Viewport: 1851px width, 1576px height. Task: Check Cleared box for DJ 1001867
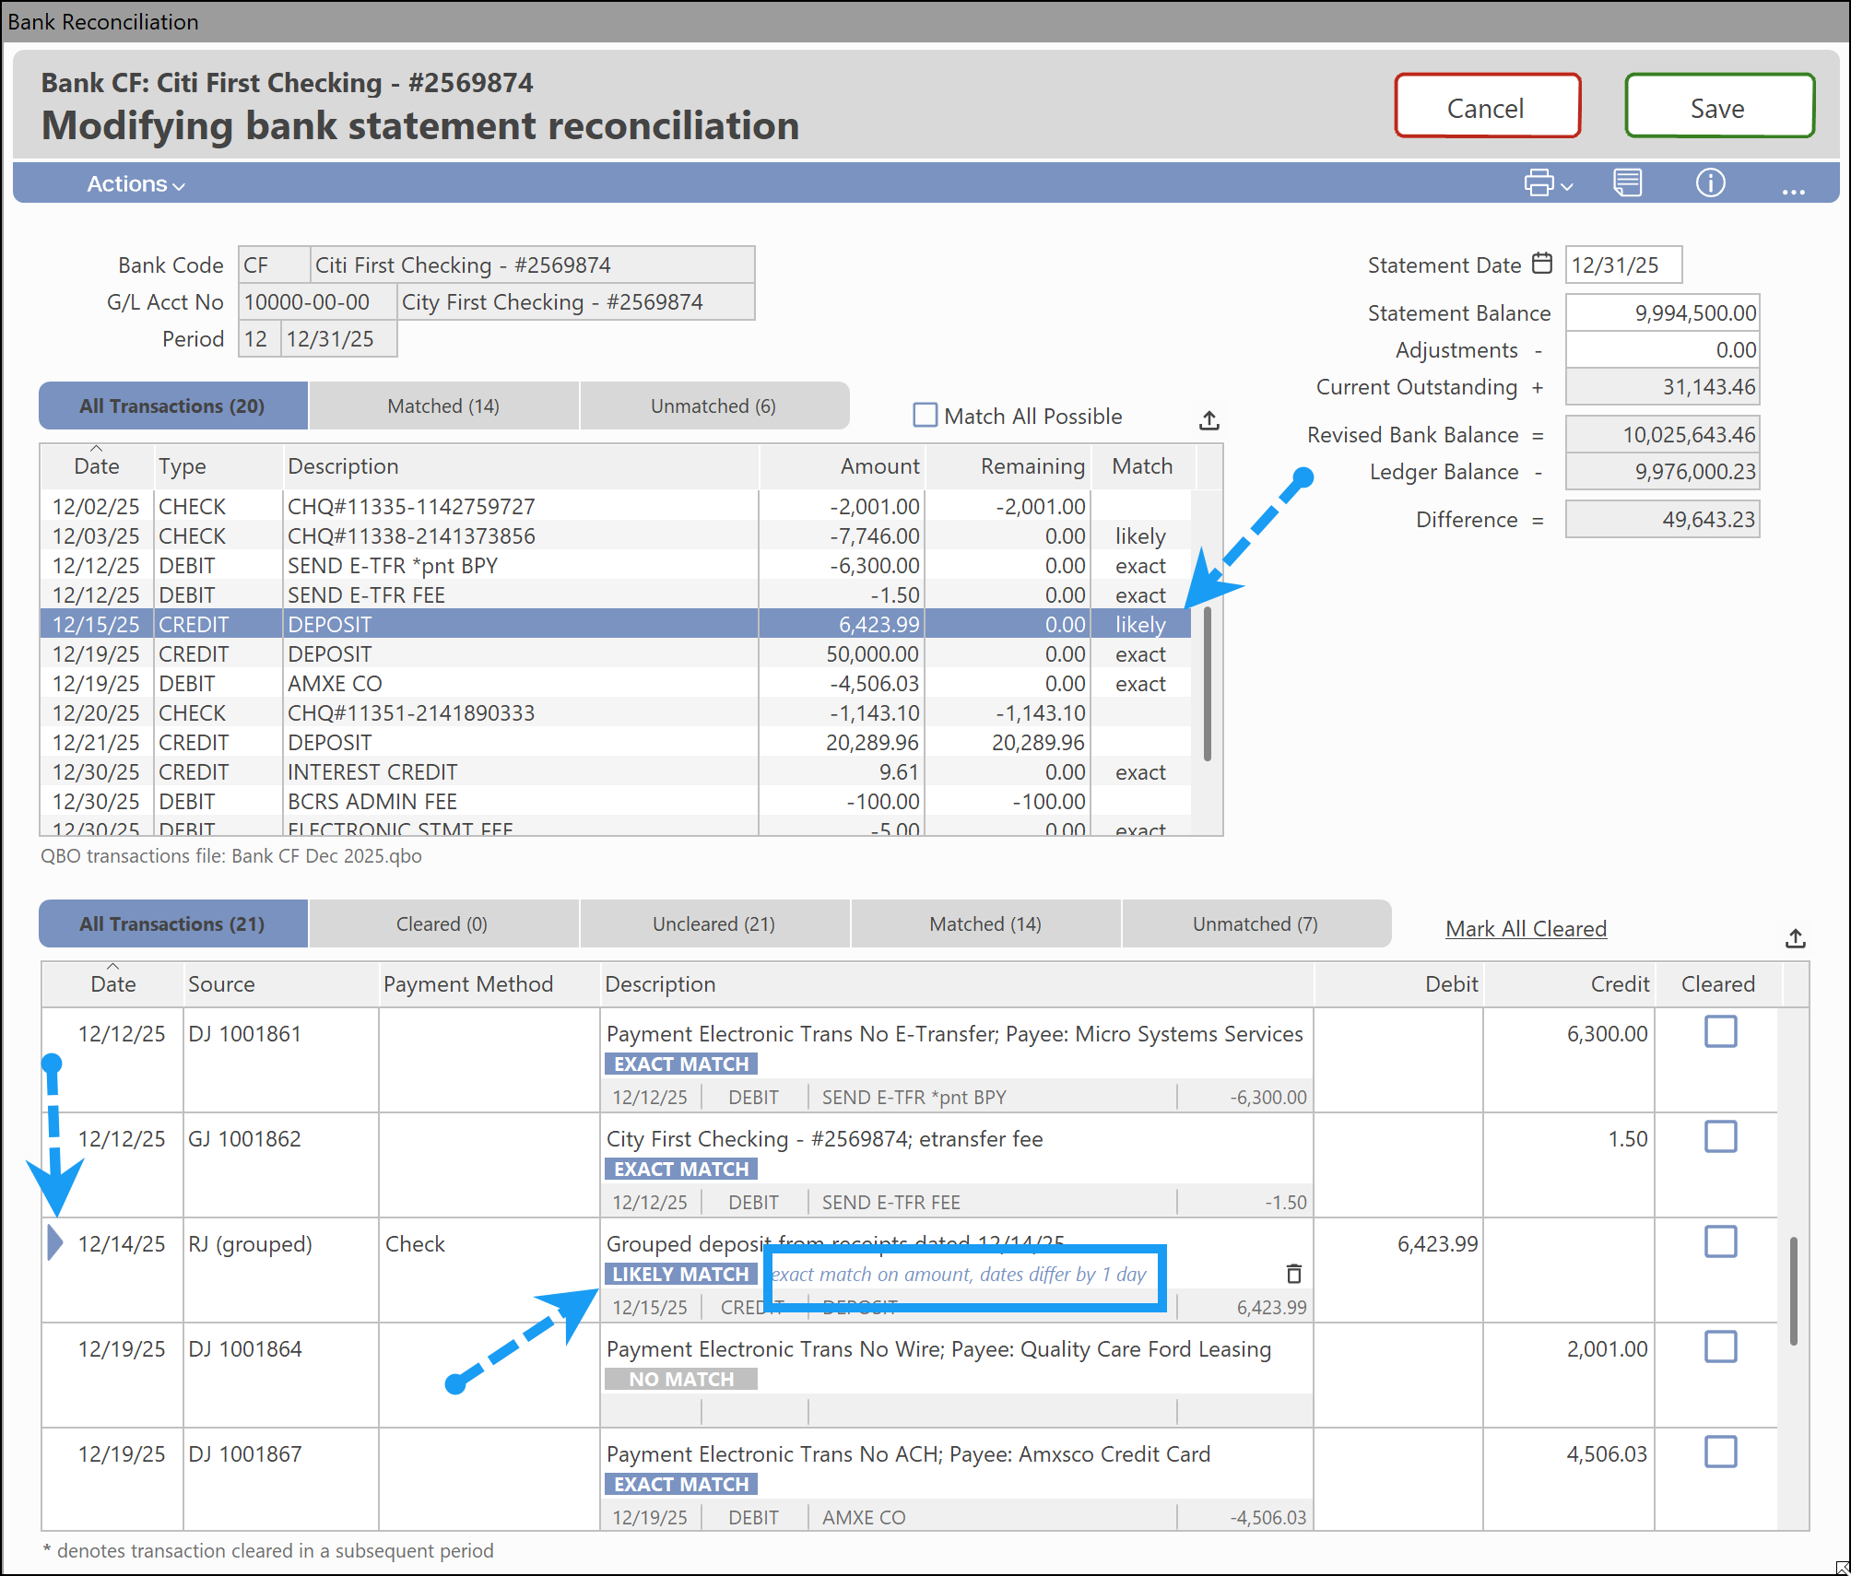(1720, 1452)
